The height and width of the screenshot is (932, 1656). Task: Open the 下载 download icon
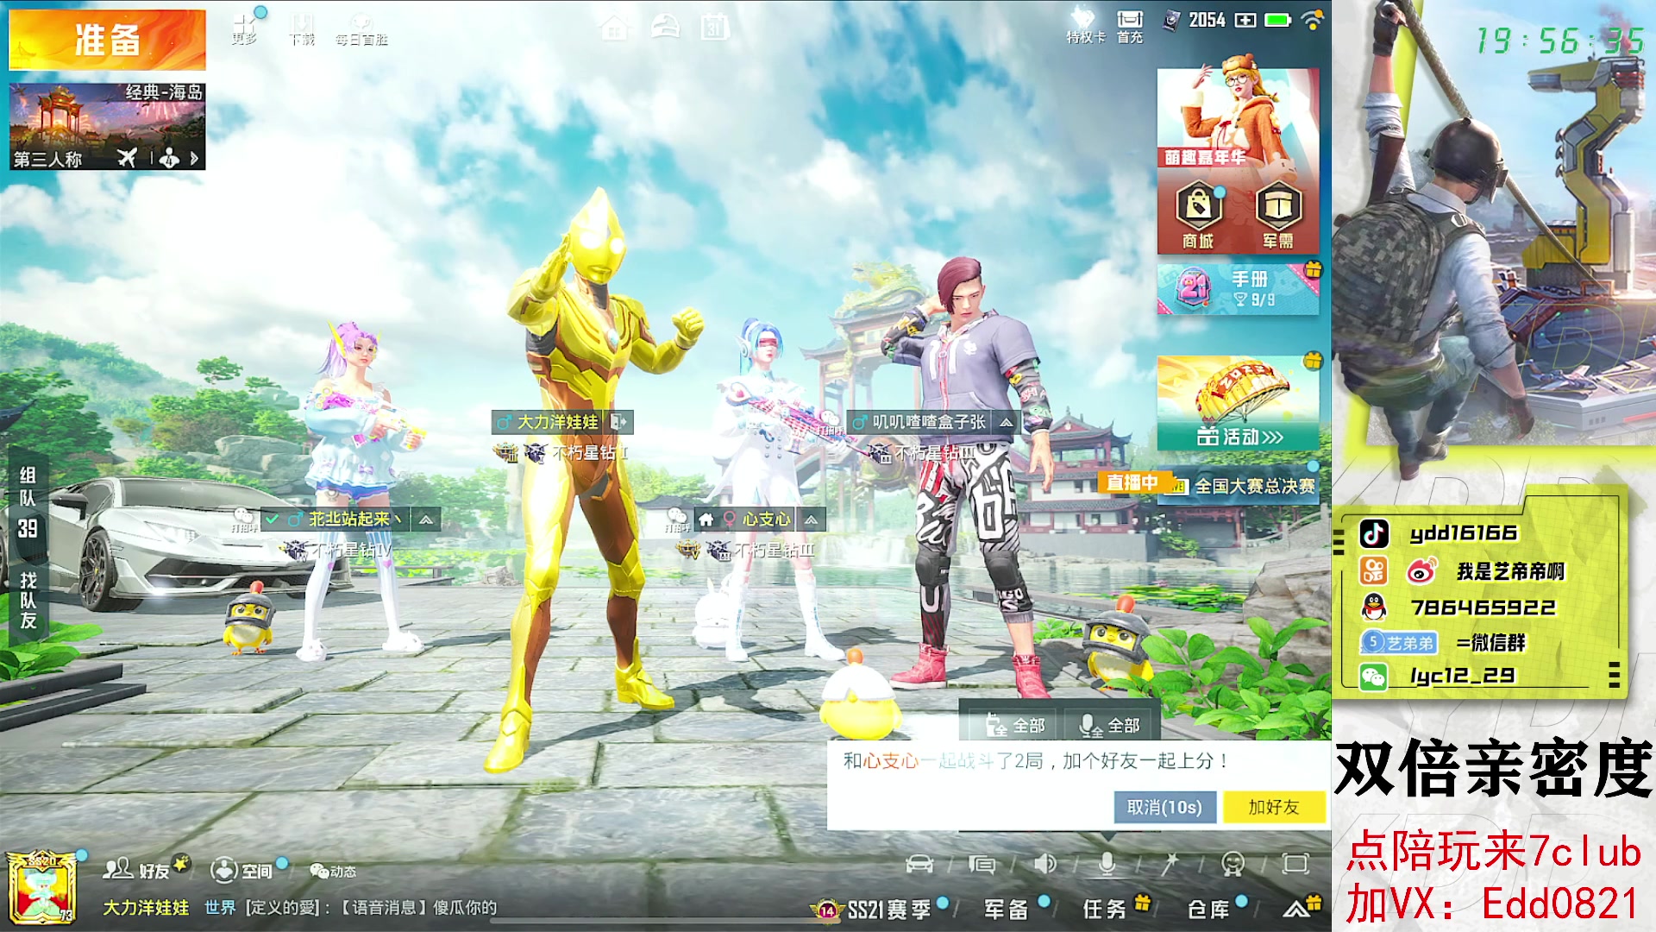click(x=302, y=28)
